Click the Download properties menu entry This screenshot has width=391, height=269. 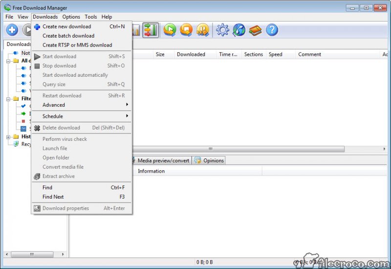pyautogui.click(x=82, y=208)
